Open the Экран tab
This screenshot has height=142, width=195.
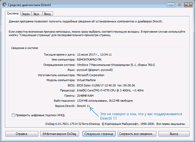(26, 14)
